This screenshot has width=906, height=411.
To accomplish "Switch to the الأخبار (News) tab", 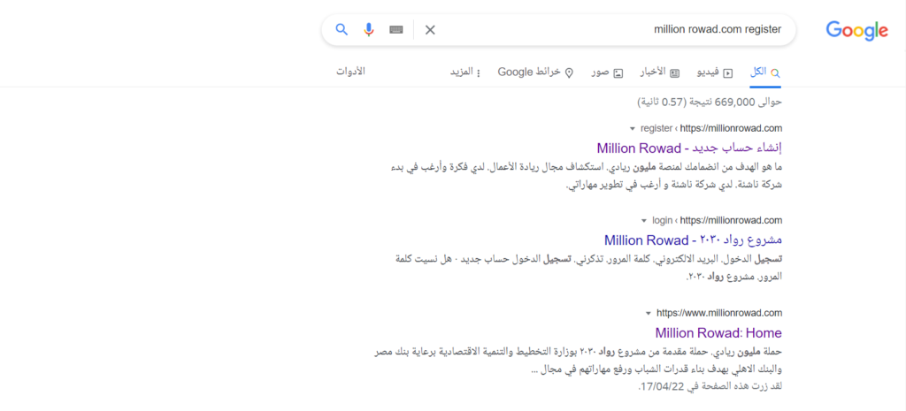I will pyautogui.click(x=660, y=72).
